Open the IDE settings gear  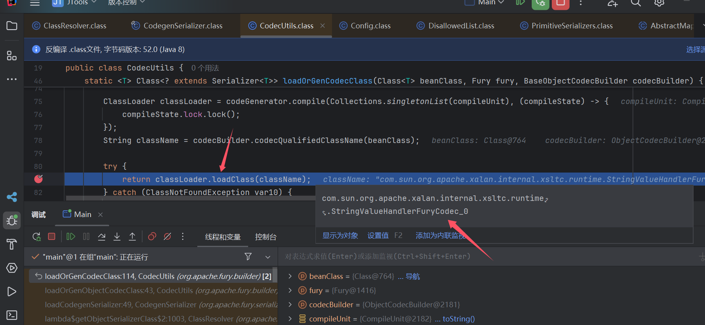pos(659,3)
